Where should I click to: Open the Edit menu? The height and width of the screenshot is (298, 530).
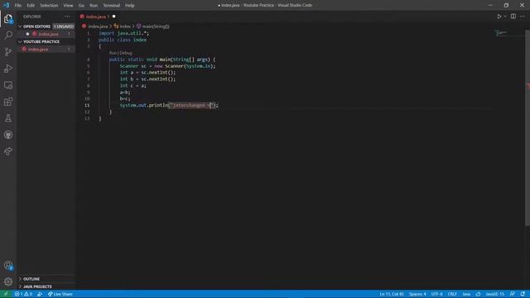31,5
